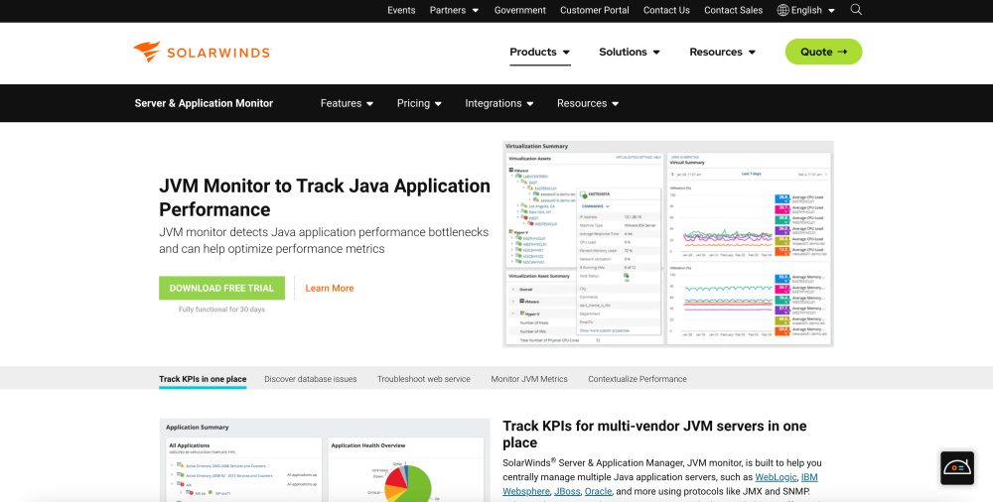This screenshot has height=502, width=993.
Task: Expand the Partners dropdown
Action: point(454,10)
